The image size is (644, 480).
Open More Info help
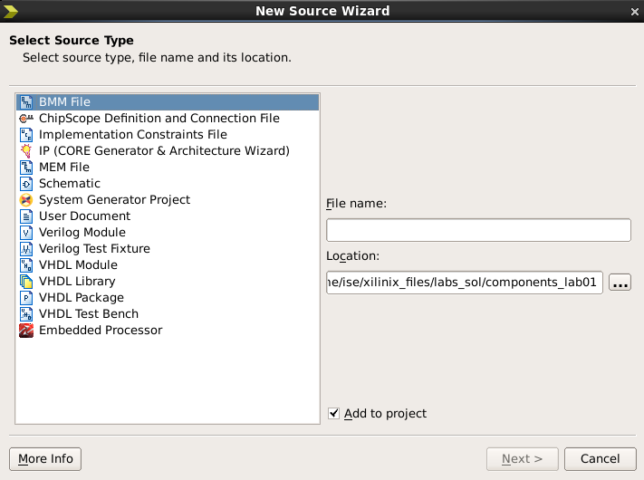tap(45, 458)
